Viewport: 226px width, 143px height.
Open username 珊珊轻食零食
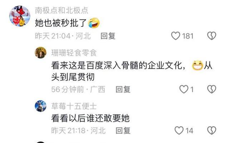tap(74, 53)
